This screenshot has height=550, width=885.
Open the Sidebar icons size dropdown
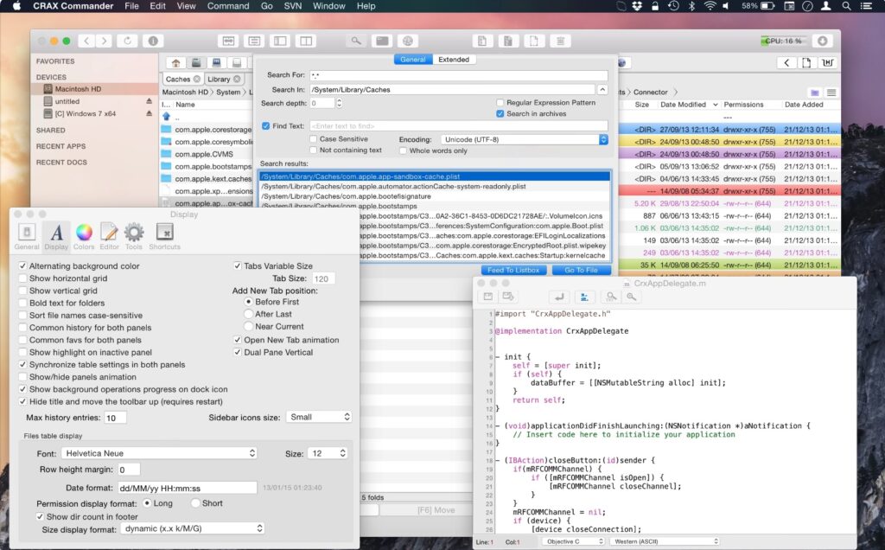pos(319,416)
